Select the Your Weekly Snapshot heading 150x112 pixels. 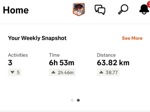(37, 38)
